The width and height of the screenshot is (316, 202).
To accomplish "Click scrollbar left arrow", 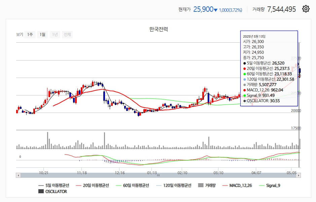I will 18,175.
